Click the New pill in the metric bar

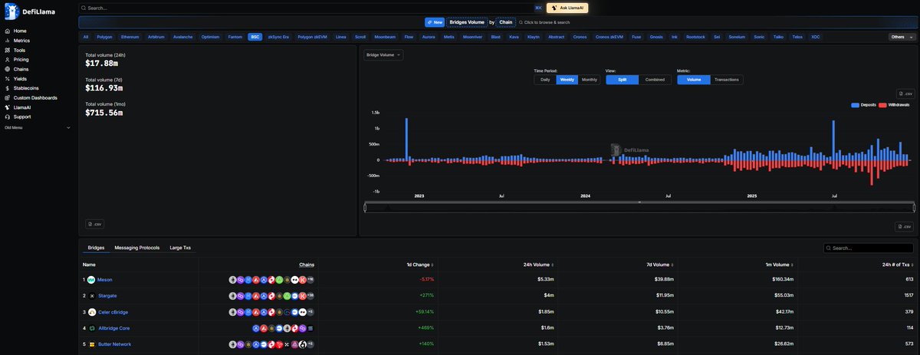point(435,22)
